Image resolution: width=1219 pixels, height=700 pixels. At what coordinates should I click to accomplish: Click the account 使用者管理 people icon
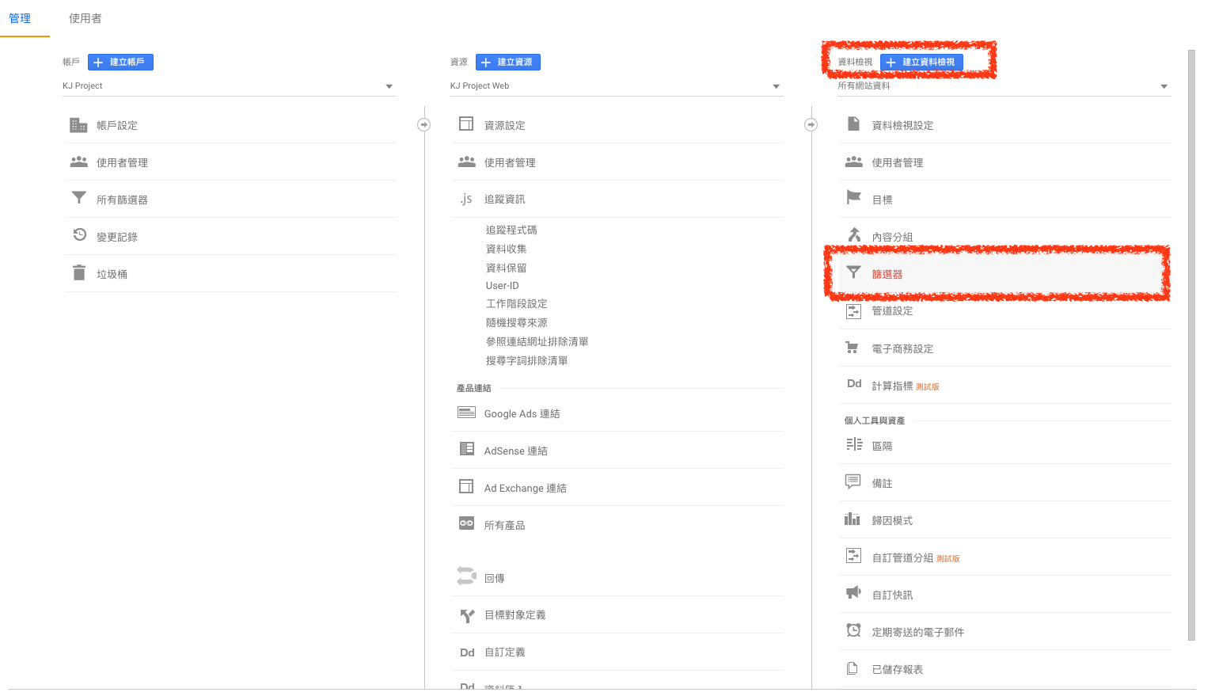(x=79, y=162)
